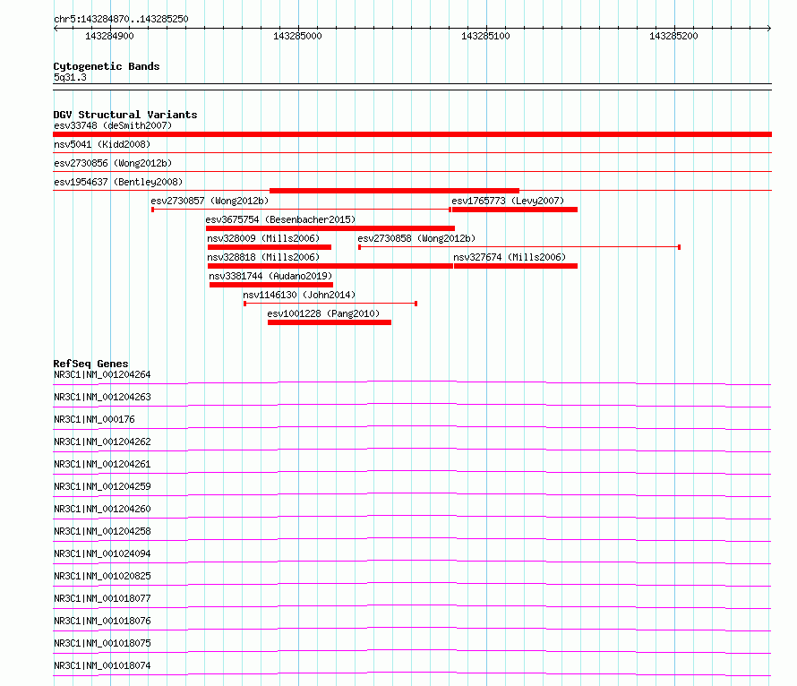The image size is (797, 686).
Task: Open the esv1954637 (Bentley2008) variant label
Action: [118, 182]
